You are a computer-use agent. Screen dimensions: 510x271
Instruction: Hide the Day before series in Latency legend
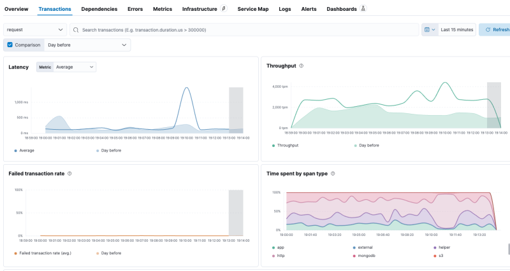click(x=110, y=150)
